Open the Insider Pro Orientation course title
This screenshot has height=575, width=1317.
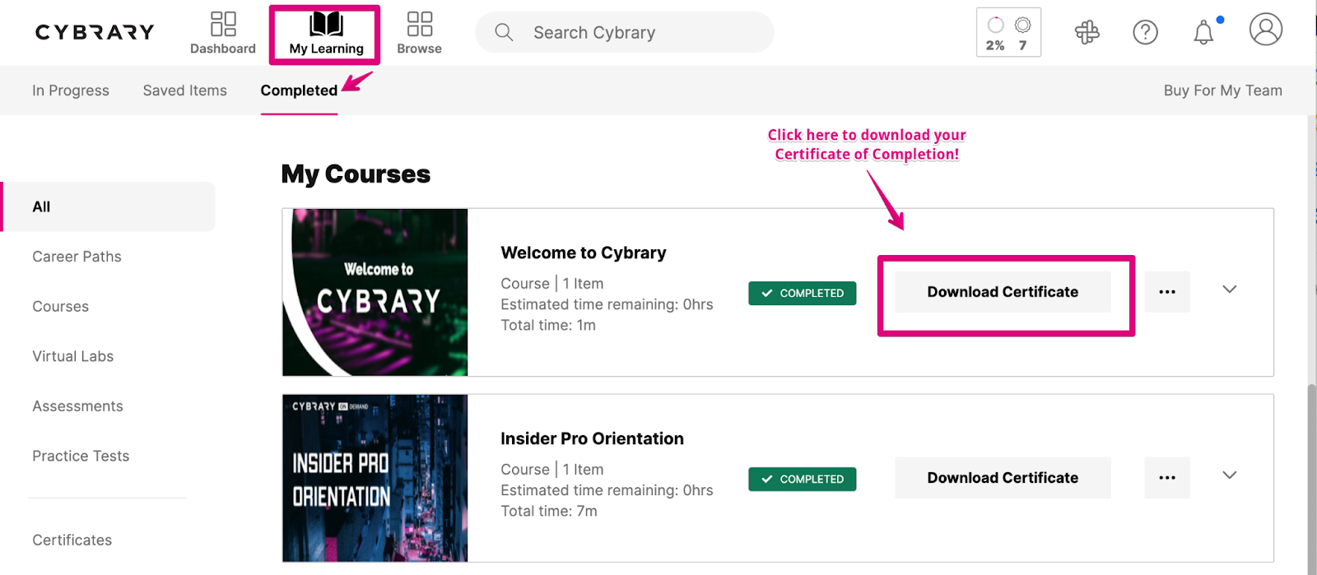click(x=592, y=439)
